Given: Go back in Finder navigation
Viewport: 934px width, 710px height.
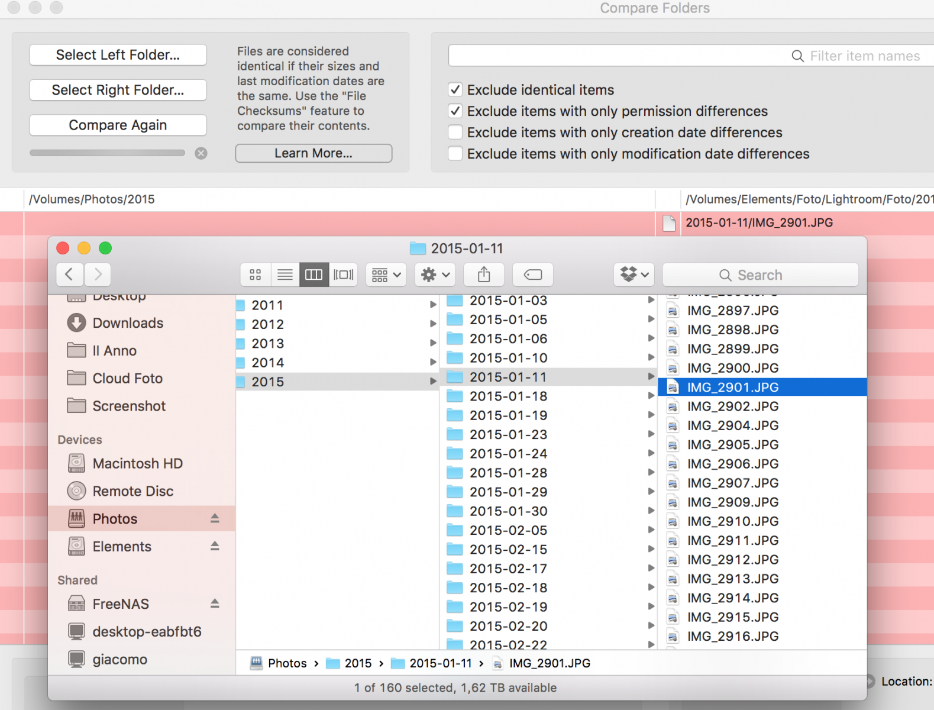Looking at the screenshot, I should [70, 275].
